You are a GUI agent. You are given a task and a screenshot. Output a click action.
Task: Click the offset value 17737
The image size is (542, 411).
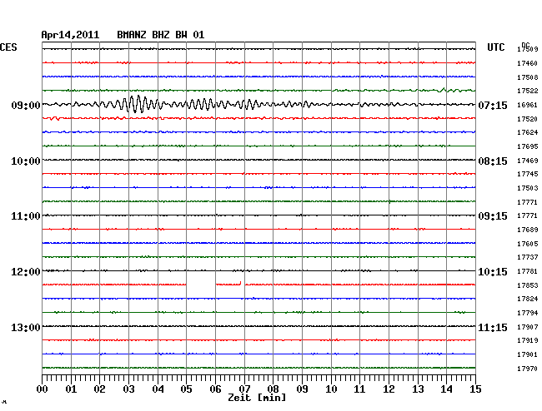(x=528, y=257)
